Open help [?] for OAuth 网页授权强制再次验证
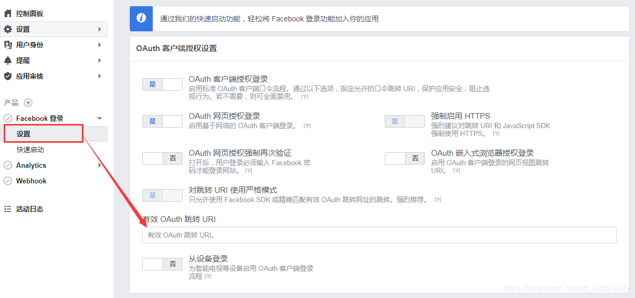Image resolution: width=635 pixels, height=298 pixels. click(249, 170)
